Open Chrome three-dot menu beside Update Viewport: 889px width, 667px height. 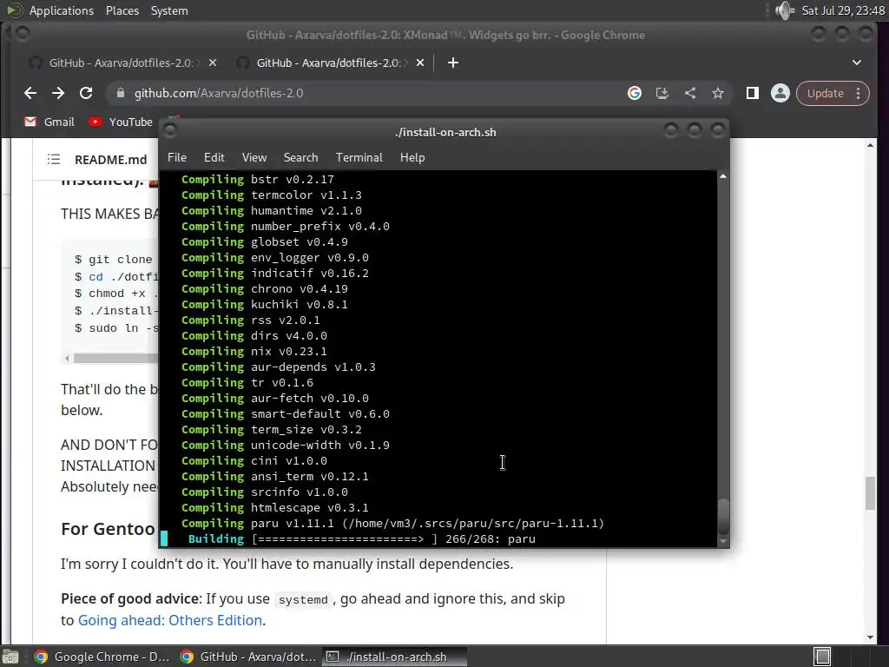[859, 93]
